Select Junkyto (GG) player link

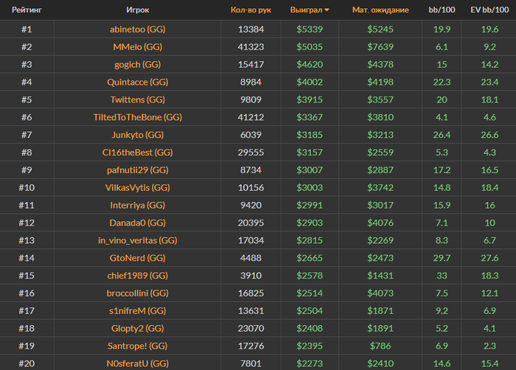[x=137, y=136]
